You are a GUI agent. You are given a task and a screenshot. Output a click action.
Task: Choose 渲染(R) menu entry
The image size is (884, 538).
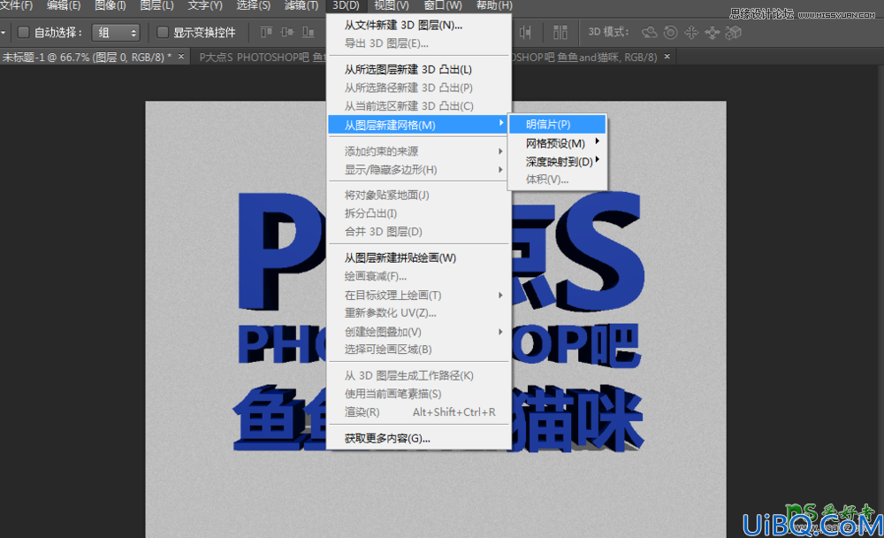(x=419, y=412)
